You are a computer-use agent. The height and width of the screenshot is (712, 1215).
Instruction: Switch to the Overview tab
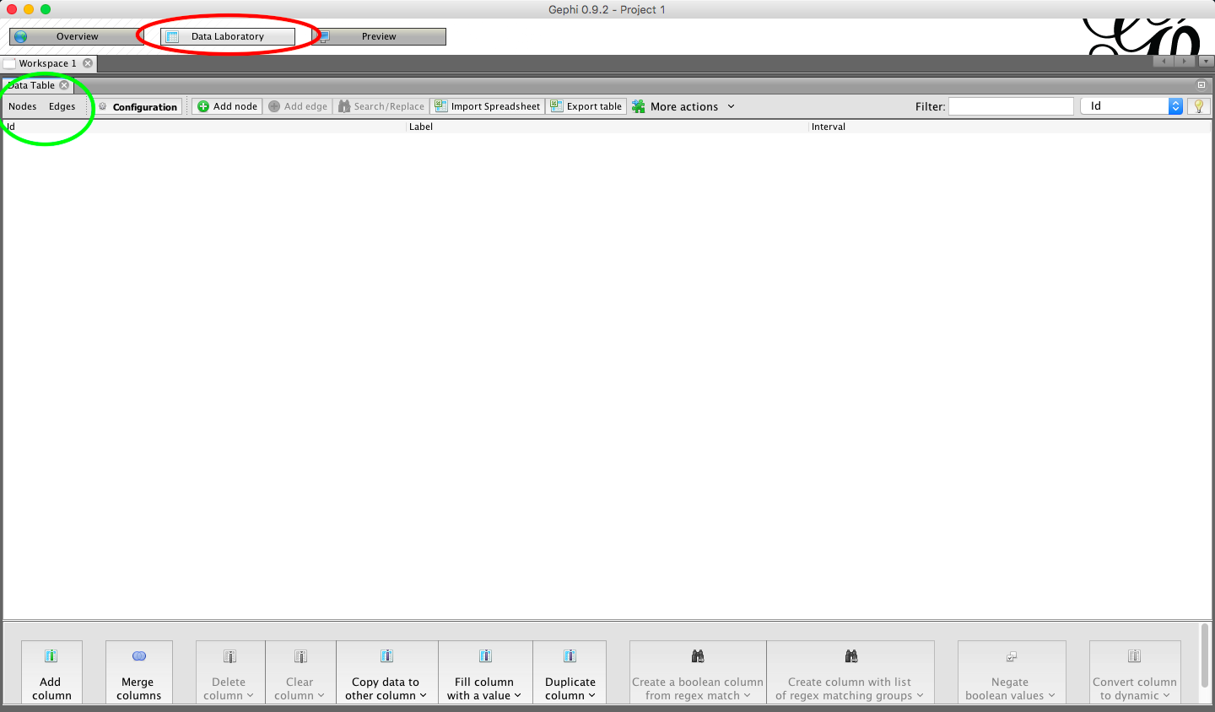(76, 36)
